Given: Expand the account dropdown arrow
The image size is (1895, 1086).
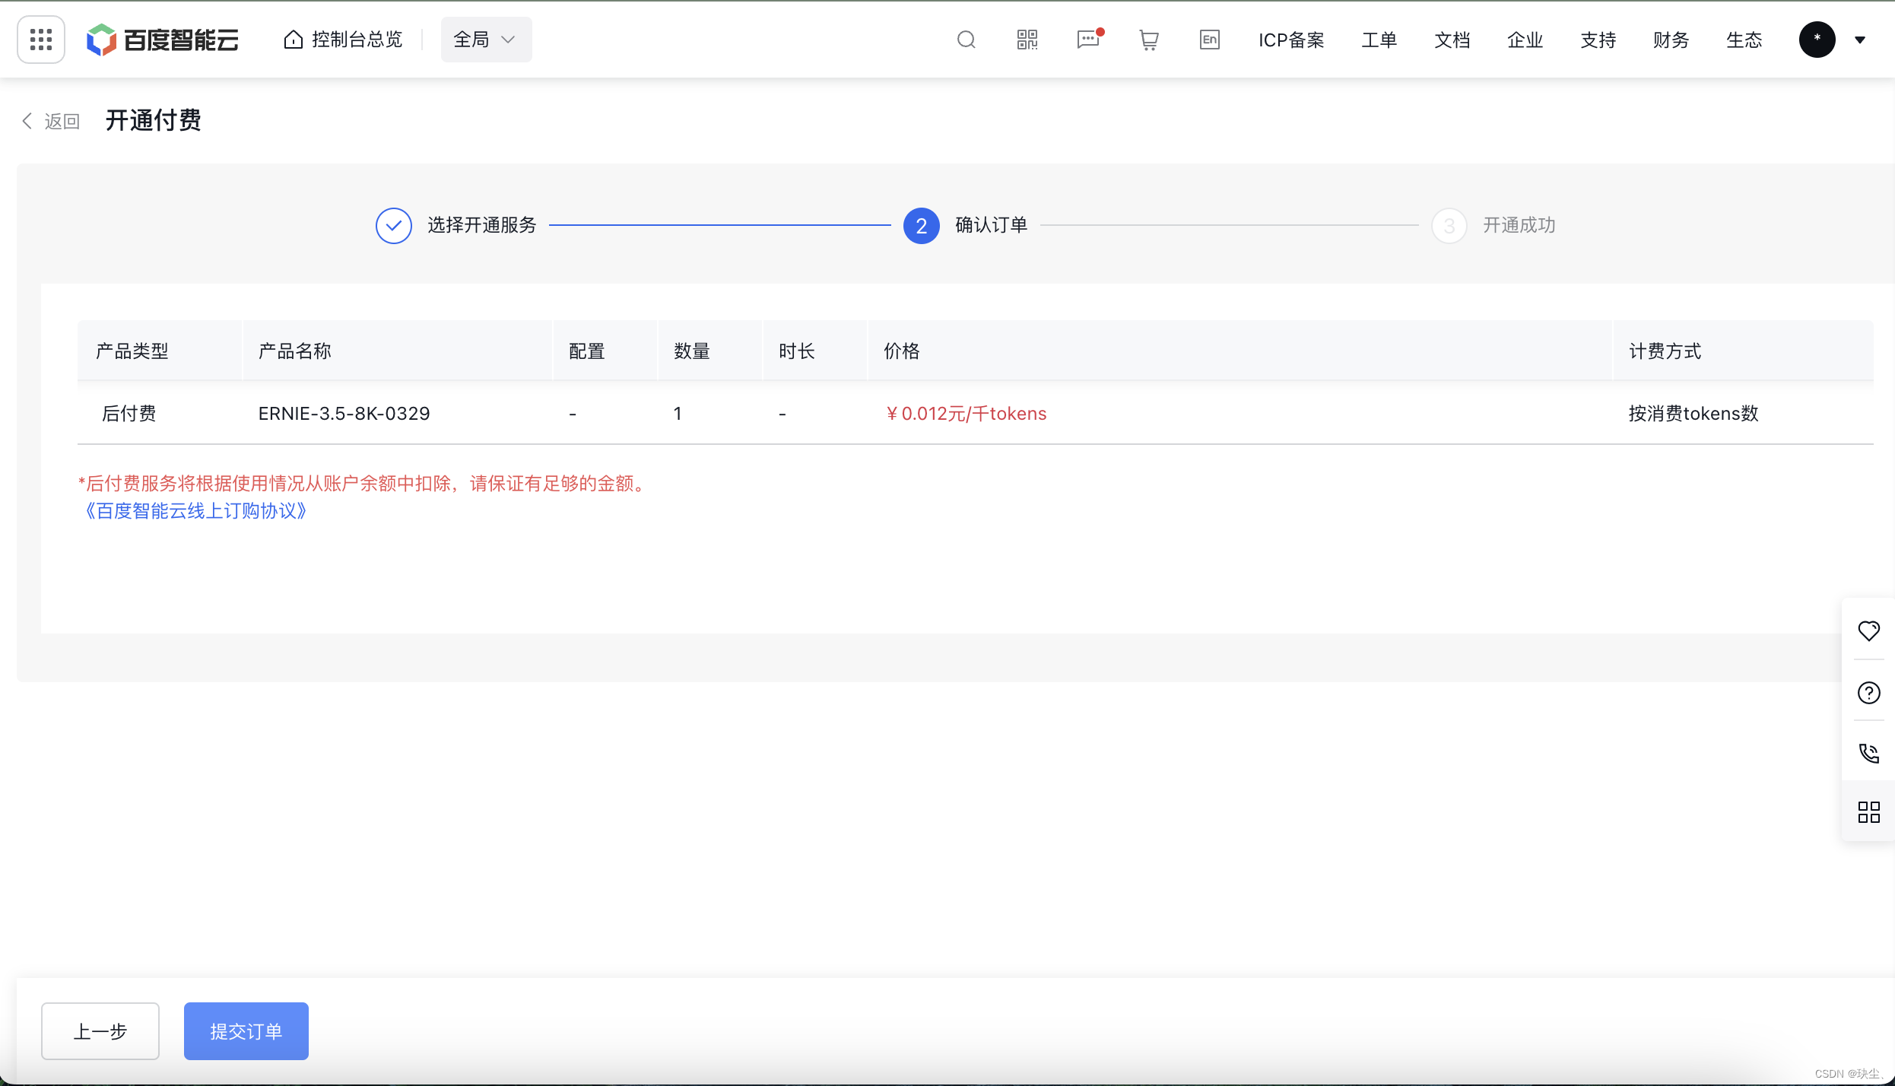Looking at the screenshot, I should coord(1860,40).
